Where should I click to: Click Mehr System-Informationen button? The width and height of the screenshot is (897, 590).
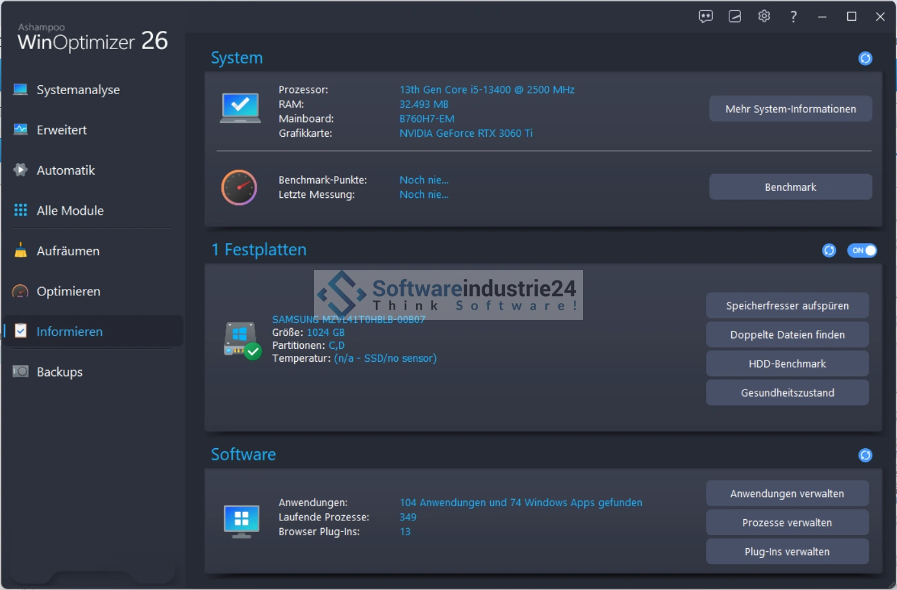[x=790, y=109]
